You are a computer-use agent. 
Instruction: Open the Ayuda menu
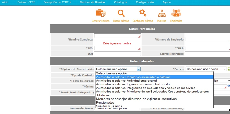(167, 2)
